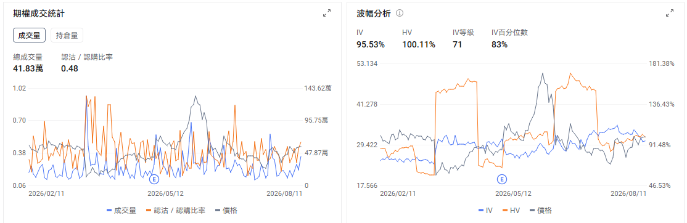Click the E earnings marker on volume chart
Screen dimensions: 687x223
click(154, 179)
